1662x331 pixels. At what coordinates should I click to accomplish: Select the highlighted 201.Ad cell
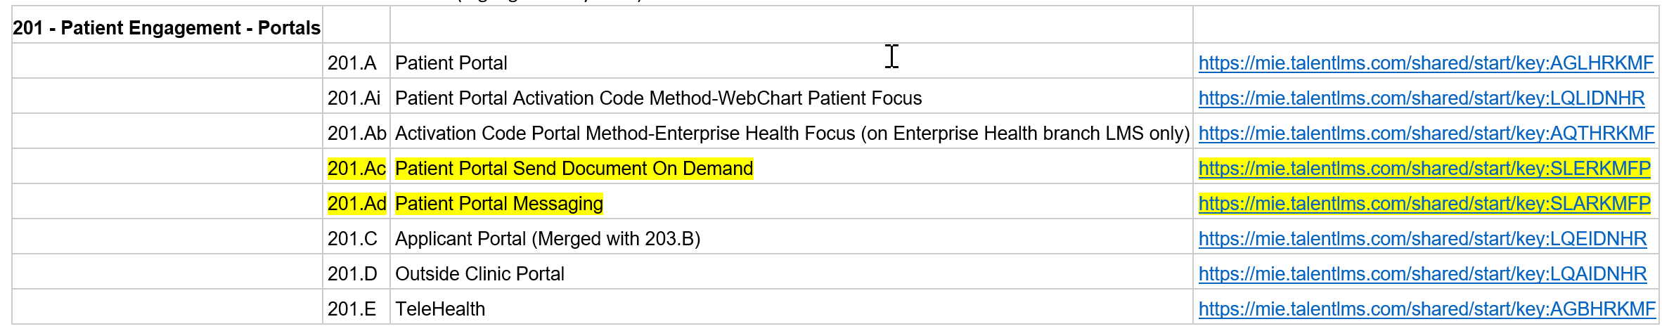(356, 204)
